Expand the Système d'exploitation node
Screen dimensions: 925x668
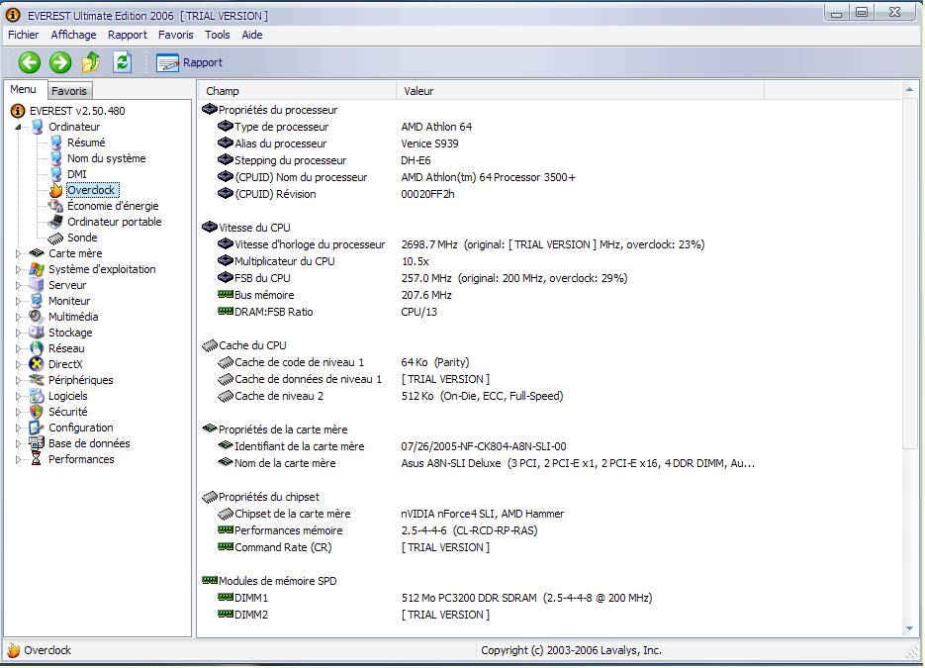18,270
